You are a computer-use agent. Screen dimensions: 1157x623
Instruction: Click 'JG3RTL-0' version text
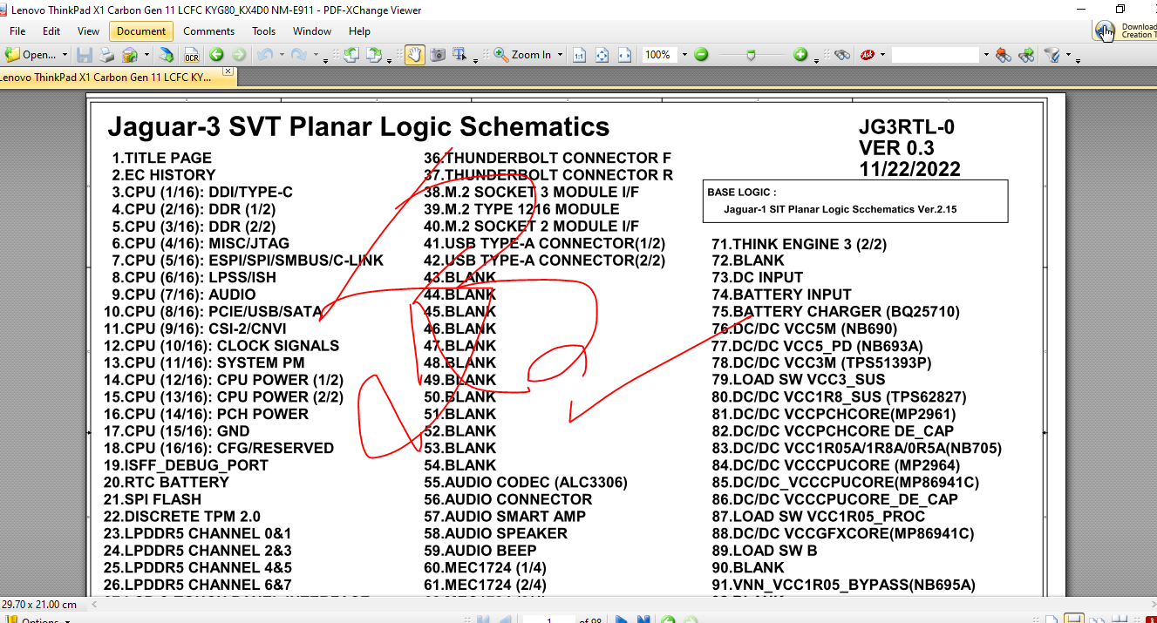click(907, 127)
